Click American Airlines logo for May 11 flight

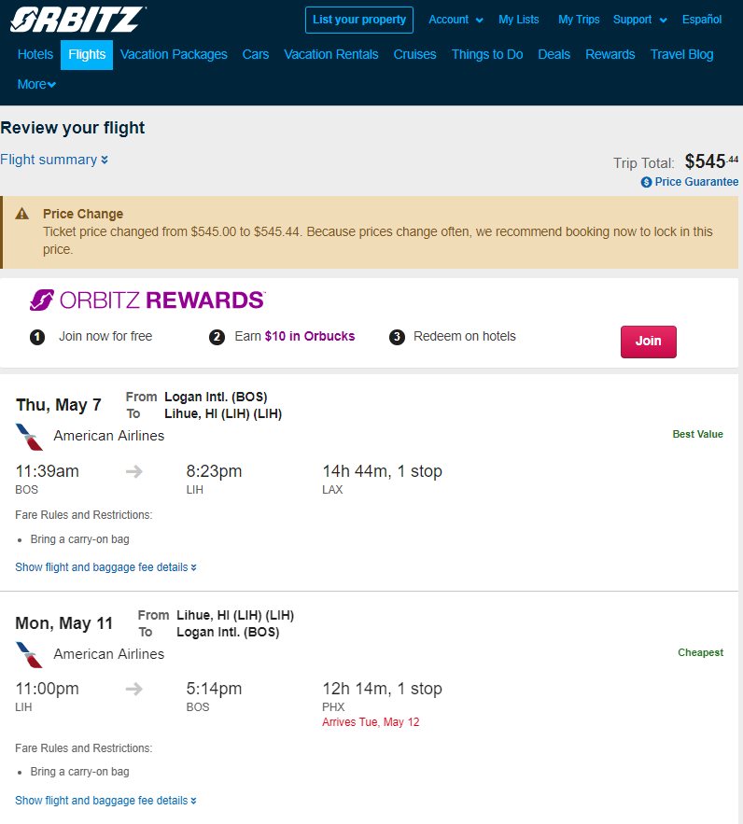point(30,655)
